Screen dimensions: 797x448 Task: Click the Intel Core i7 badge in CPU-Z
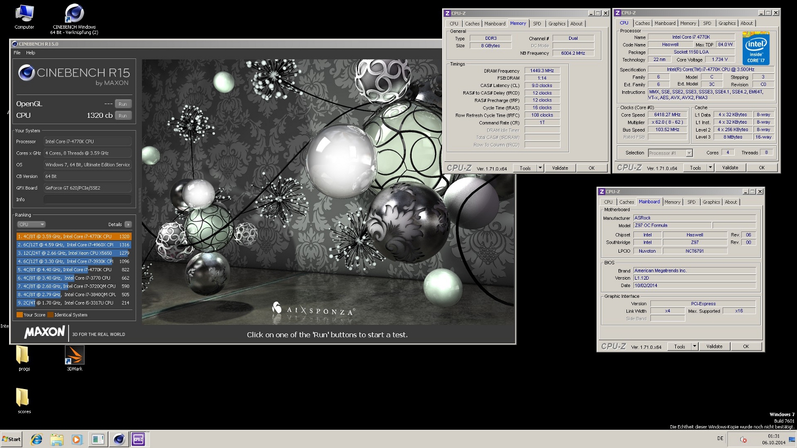pos(756,49)
